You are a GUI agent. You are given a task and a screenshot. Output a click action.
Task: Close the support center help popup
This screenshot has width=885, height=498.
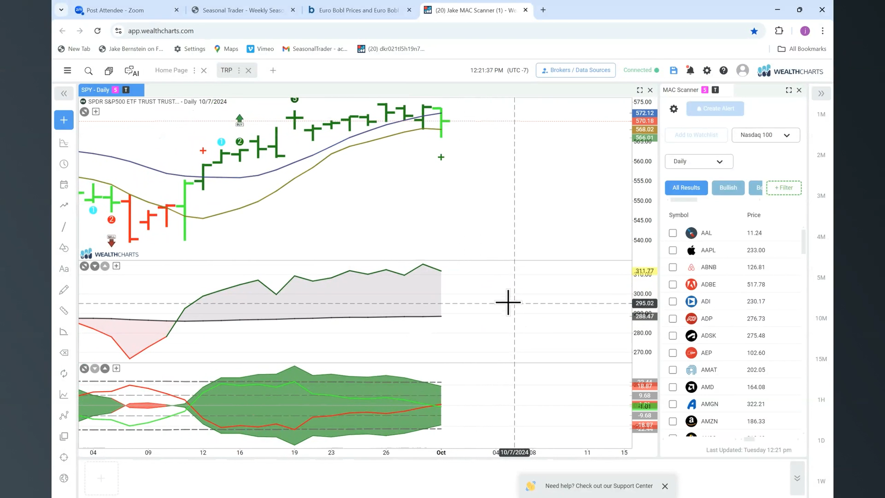tap(665, 486)
